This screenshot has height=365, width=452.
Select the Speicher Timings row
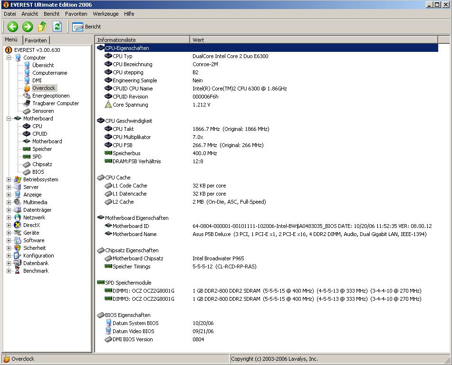click(267, 266)
